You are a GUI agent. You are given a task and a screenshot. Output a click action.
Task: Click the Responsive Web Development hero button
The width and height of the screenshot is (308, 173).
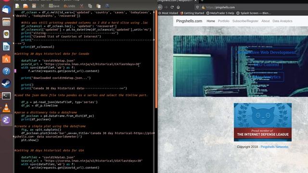coord(266,52)
